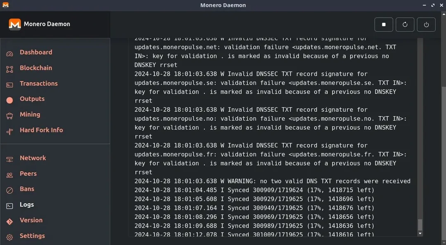Viewport: 446px width, 245px height.
Task: Click the Bans prohibited icon
Action: (x=9, y=190)
